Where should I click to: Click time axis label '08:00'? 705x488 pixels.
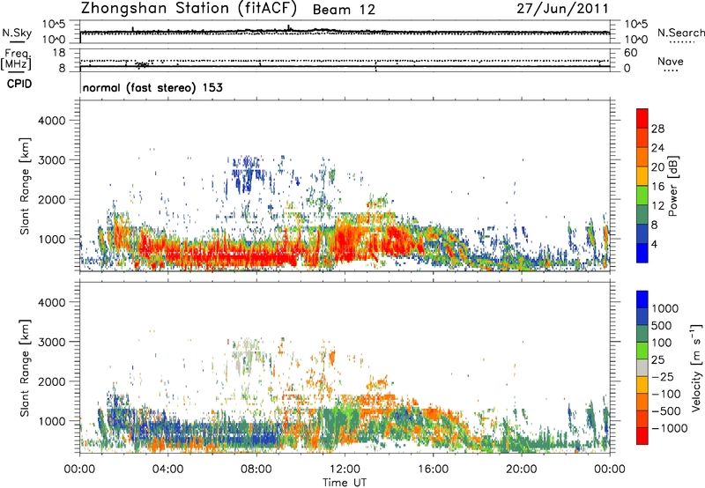tap(256, 470)
